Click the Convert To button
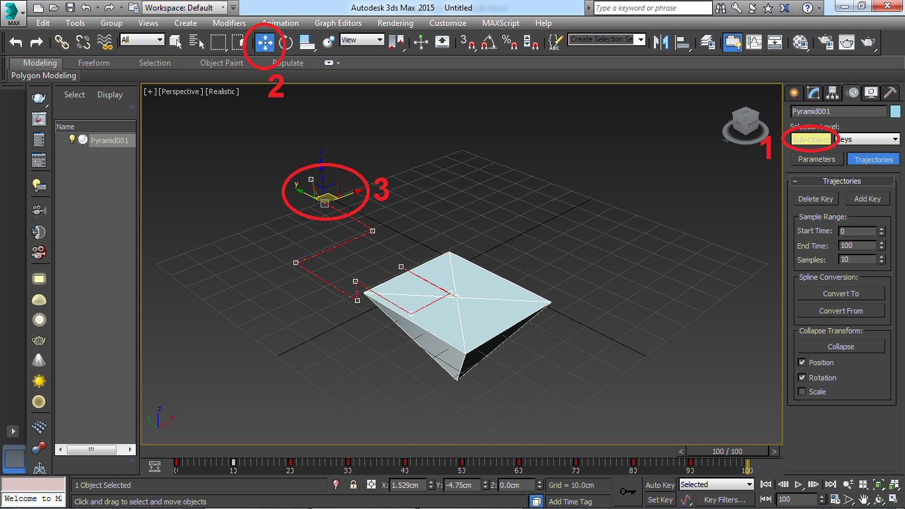This screenshot has width=905, height=509. point(841,294)
